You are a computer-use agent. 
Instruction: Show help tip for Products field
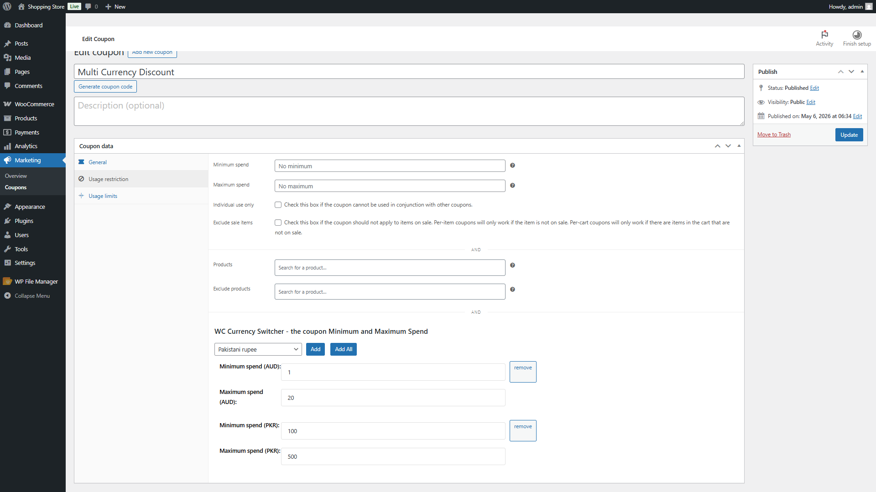point(512,265)
